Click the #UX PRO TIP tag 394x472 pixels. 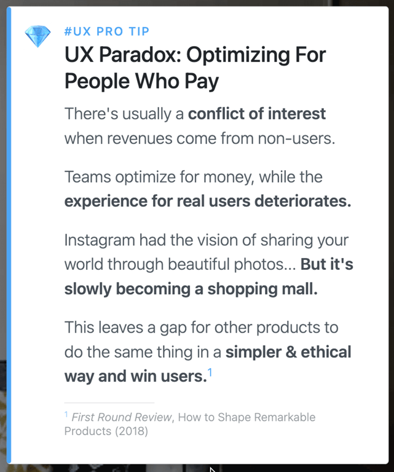[106, 31]
